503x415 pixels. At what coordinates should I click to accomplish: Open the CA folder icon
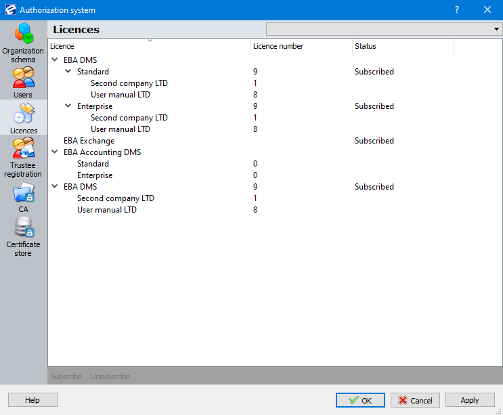pyautogui.click(x=24, y=192)
